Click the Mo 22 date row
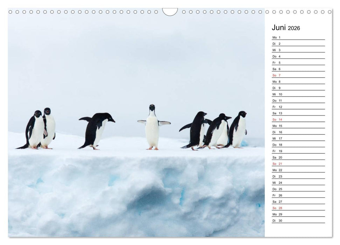This screenshot has height=245, width=340. coord(298,170)
